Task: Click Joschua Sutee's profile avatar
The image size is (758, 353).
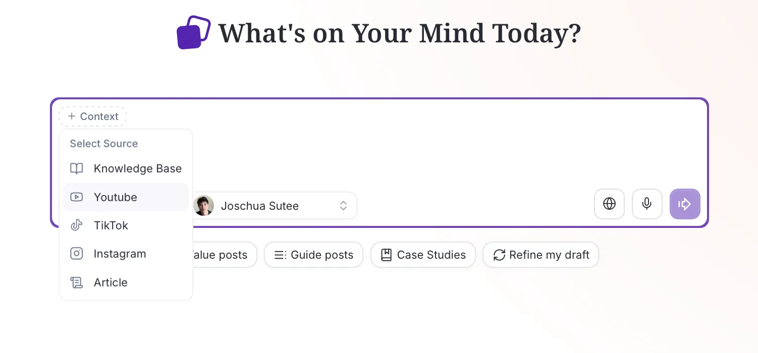Action: [203, 205]
